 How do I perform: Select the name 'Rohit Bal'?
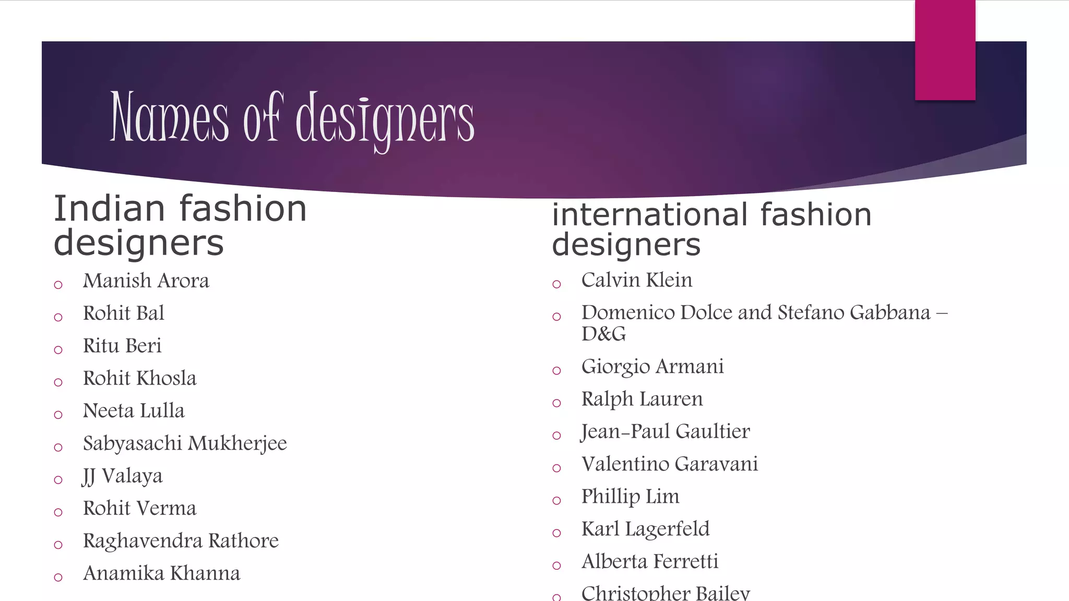click(x=124, y=313)
